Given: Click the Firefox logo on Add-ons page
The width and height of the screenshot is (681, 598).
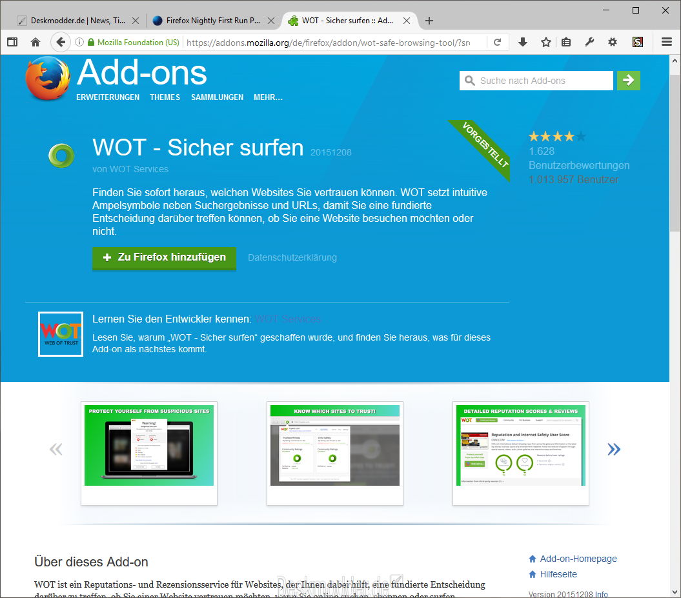Looking at the screenshot, I should (48, 79).
